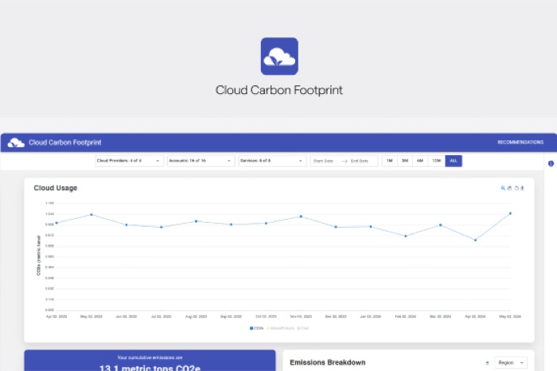
Task: Click the May 2024 data point on chart
Action: [511, 213]
